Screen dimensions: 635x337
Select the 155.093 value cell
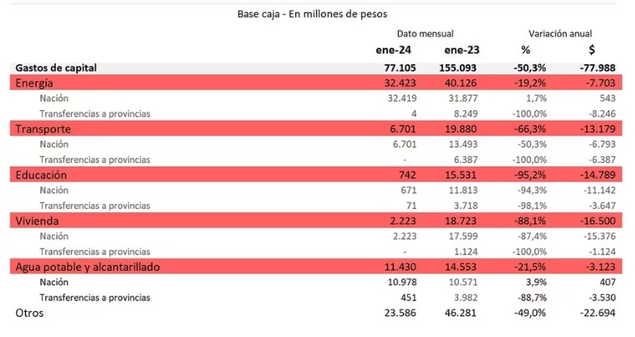(x=460, y=68)
